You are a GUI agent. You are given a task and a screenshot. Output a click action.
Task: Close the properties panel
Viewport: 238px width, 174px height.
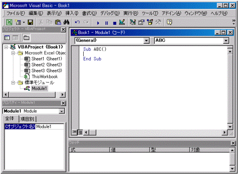click(63, 103)
